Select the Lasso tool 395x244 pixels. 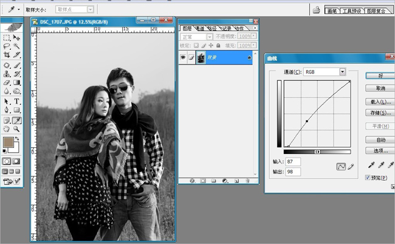pos(7,46)
